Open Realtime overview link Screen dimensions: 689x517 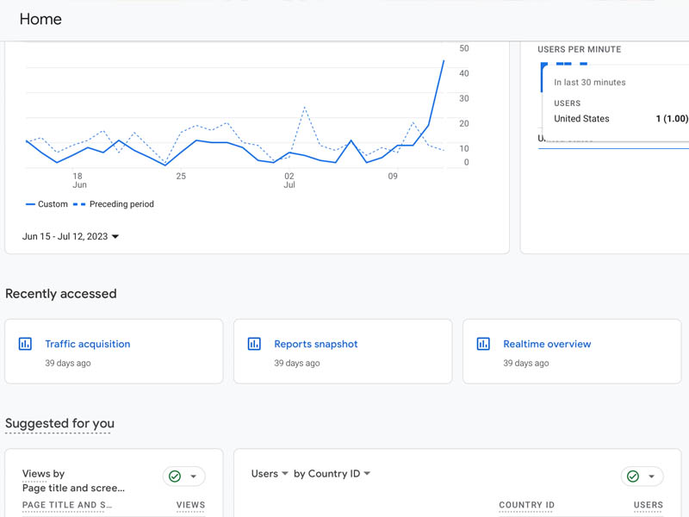coord(547,344)
